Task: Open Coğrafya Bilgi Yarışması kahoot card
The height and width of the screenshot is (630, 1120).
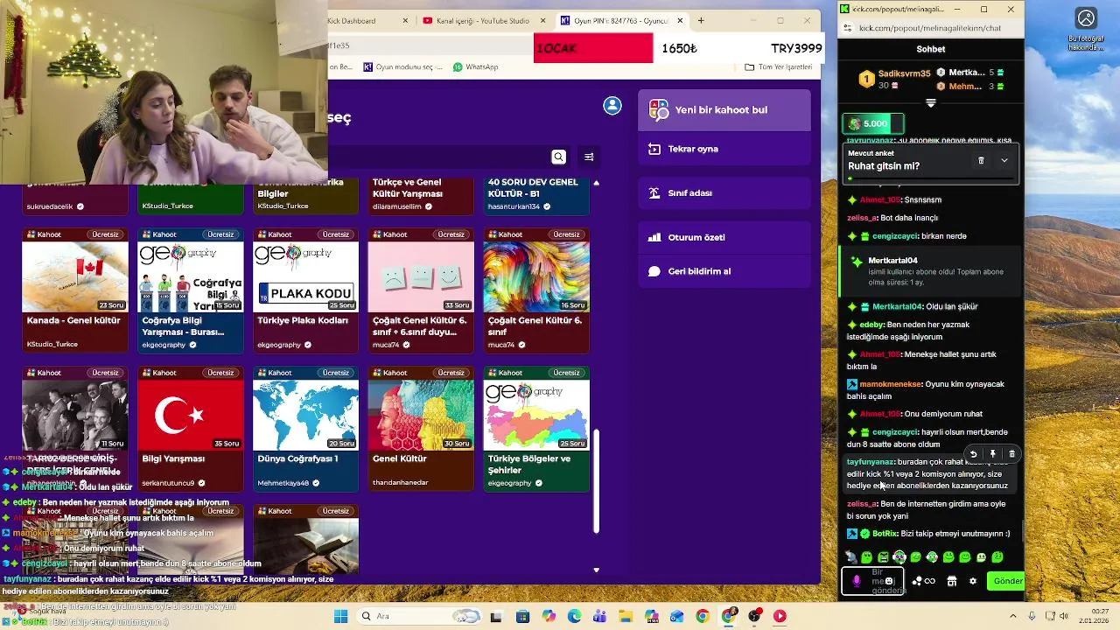Action: [191, 290]
